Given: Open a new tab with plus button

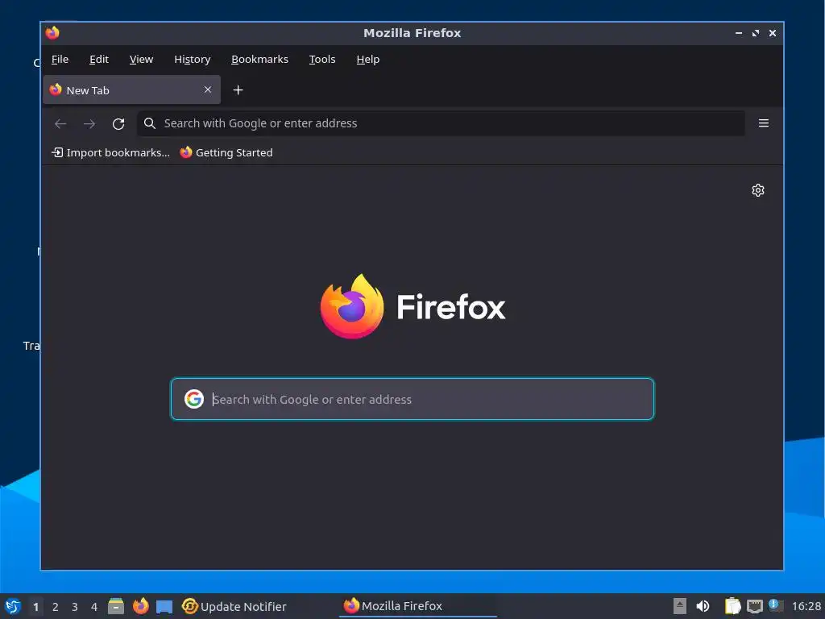Looking at the screenshot, I should pyautogui.click(x=238, y=90).
